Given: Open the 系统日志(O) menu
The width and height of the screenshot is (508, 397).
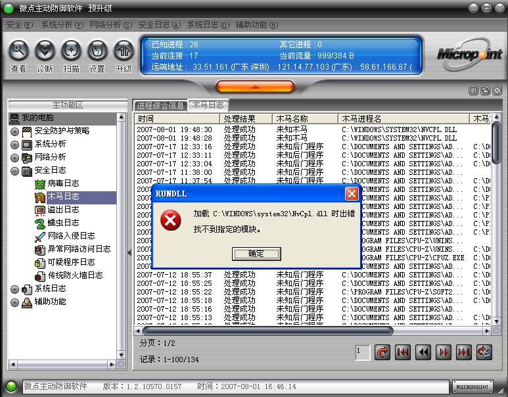Looking at the screenshot, I should coord(208,25).
